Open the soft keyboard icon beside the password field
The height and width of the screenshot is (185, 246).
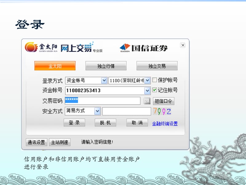[147, 101]
